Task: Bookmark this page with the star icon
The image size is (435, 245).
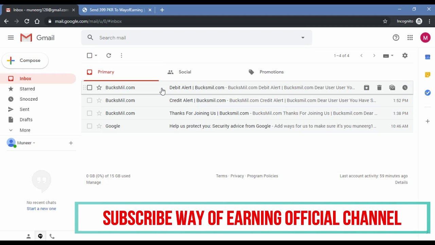Action: 385,21
